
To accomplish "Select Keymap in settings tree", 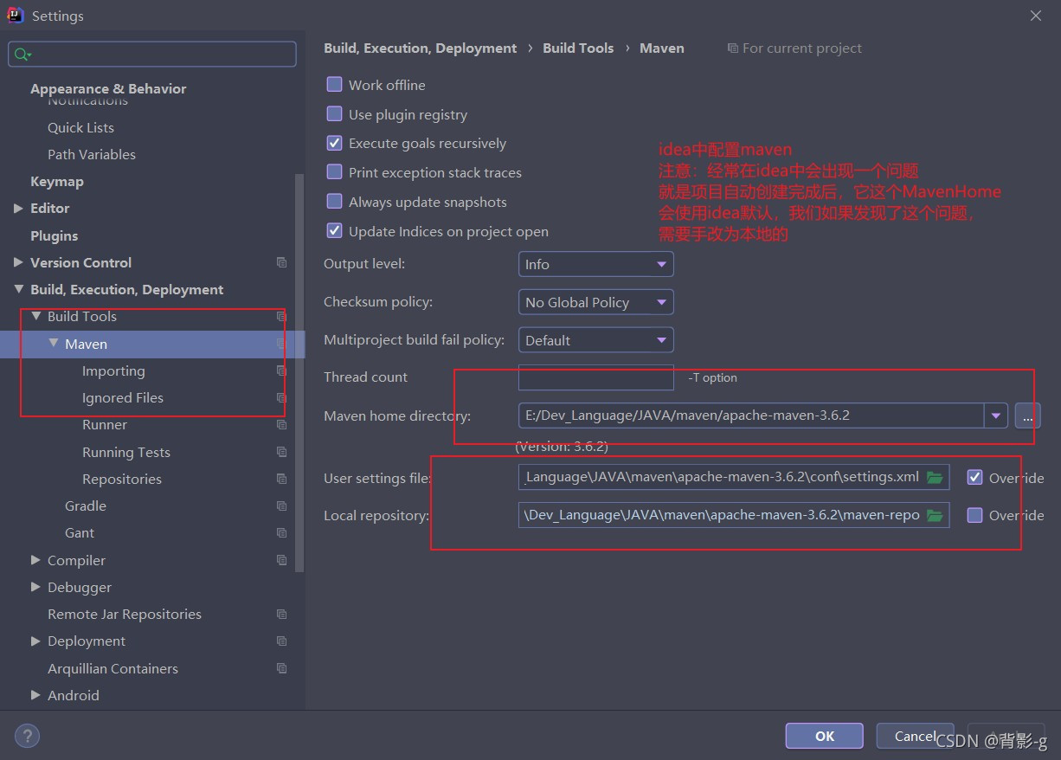I will click(x=57, y=181).
